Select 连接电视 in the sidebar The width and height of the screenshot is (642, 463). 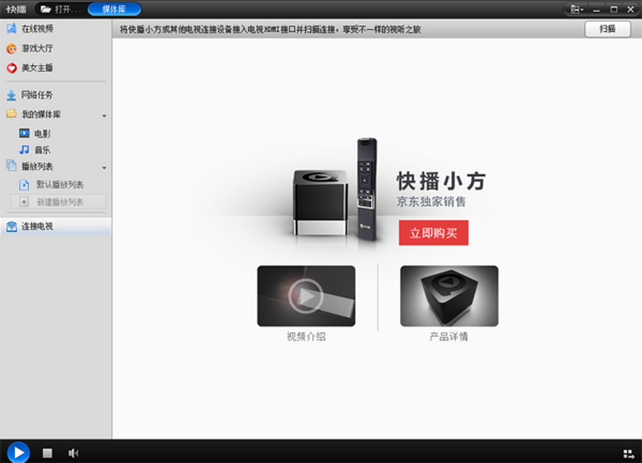click(x=36, y=227)
